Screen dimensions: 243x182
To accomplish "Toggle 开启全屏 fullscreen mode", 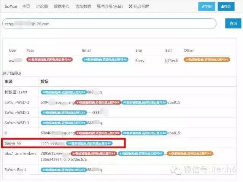I will click(x=139, y=6).
